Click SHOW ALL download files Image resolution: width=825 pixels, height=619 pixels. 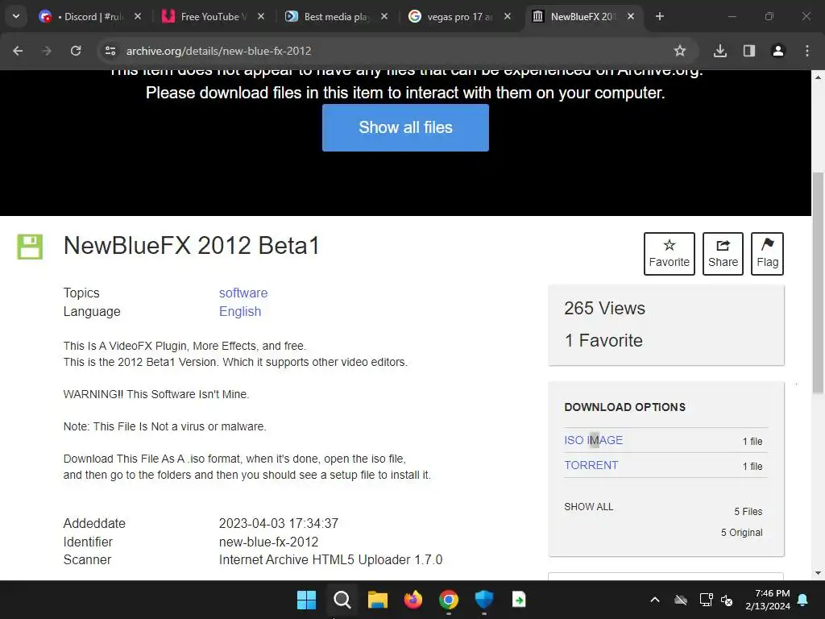pos(589,507)
